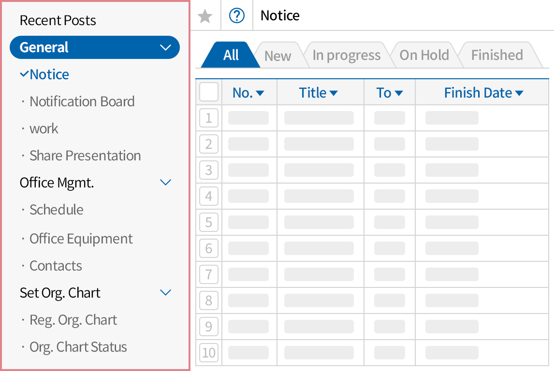
Task: Open the Notification Board link
Action: pyautogui.click(x=82, y=101)
